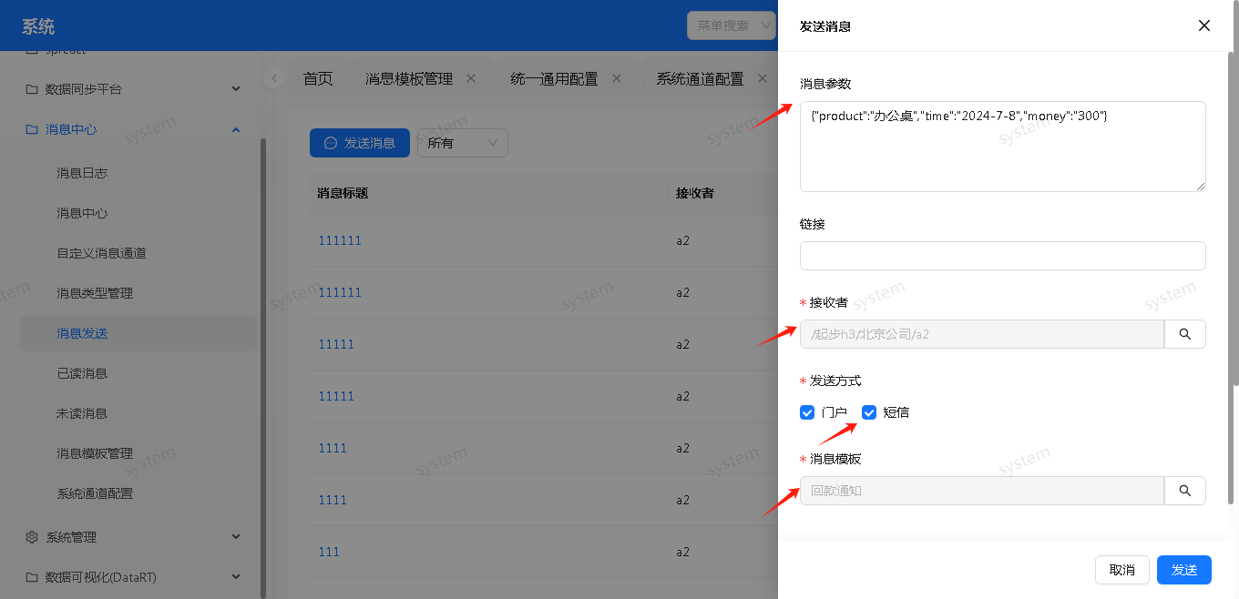The width and height of the screenshot is (1239, 599).
Task: Uncheck the 门户 send method checkbox
Action: (x=806, y=412)
